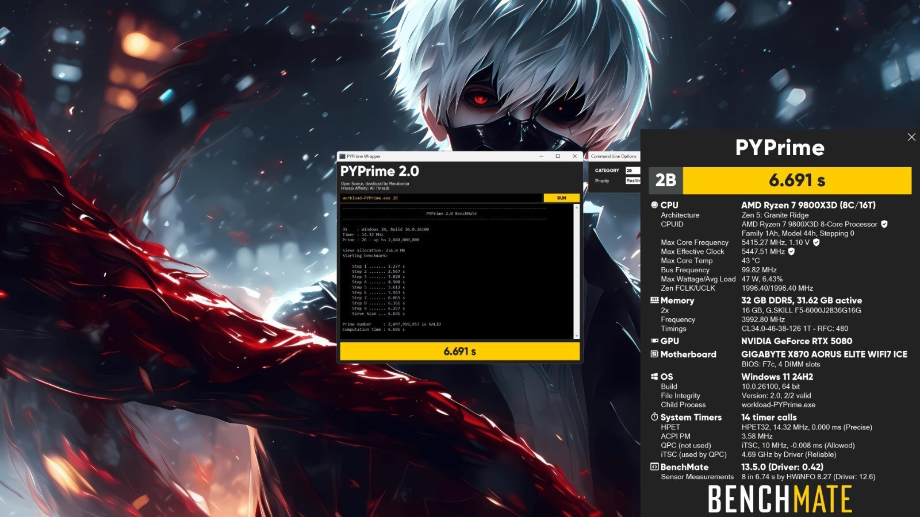
Task: Click the NVIDIA GeForce RTX 5080 text
Action: (x=797, y=341)
